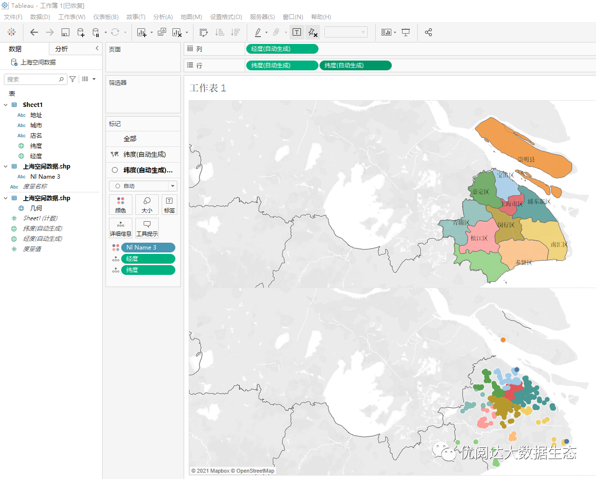Collapse the 上海空间数据.shp table containing 几何

click(5, 198)
